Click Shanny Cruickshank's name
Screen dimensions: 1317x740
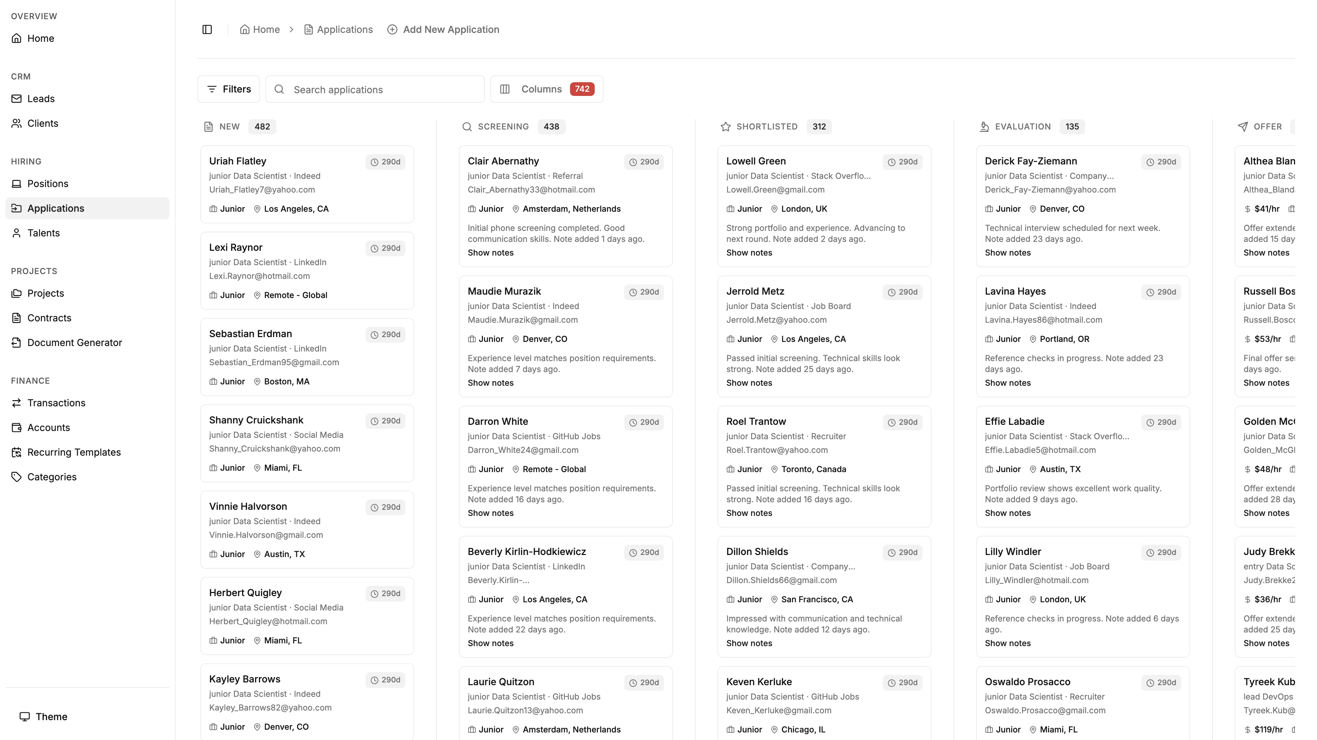[256, 420]
